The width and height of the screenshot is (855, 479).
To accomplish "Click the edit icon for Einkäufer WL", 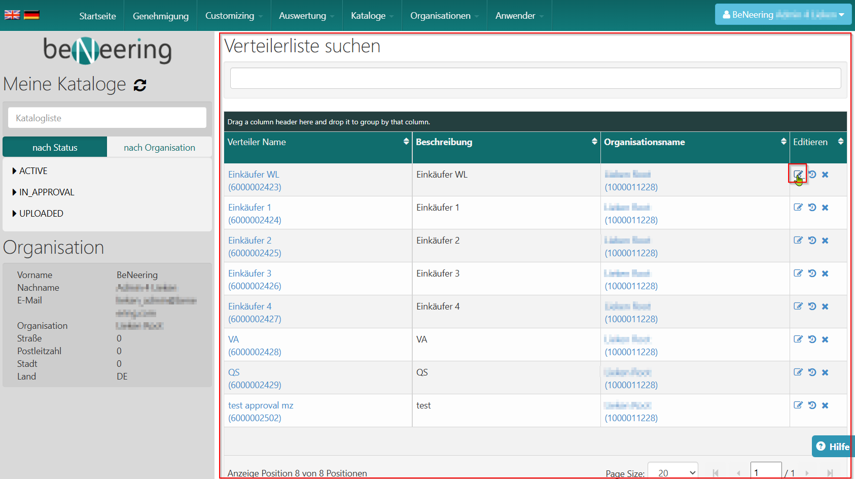I will (798, 174).
